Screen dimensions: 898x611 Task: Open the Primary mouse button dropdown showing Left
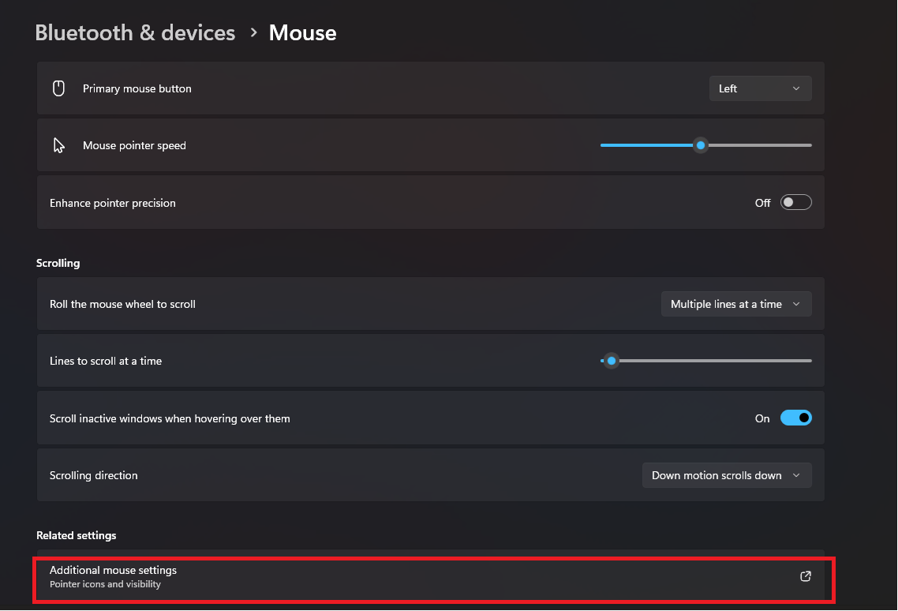point(759,88)
